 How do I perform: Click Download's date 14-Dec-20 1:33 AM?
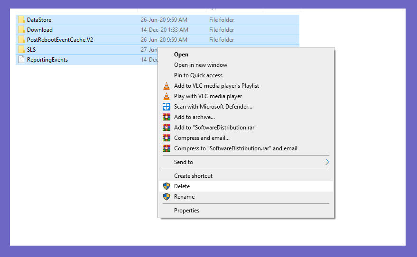pos(164,30)
